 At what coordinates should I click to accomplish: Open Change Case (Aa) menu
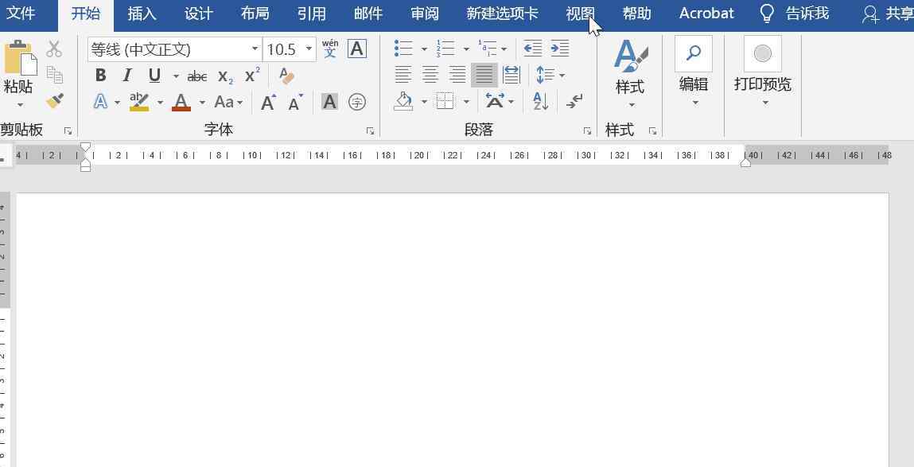point(228,103)
